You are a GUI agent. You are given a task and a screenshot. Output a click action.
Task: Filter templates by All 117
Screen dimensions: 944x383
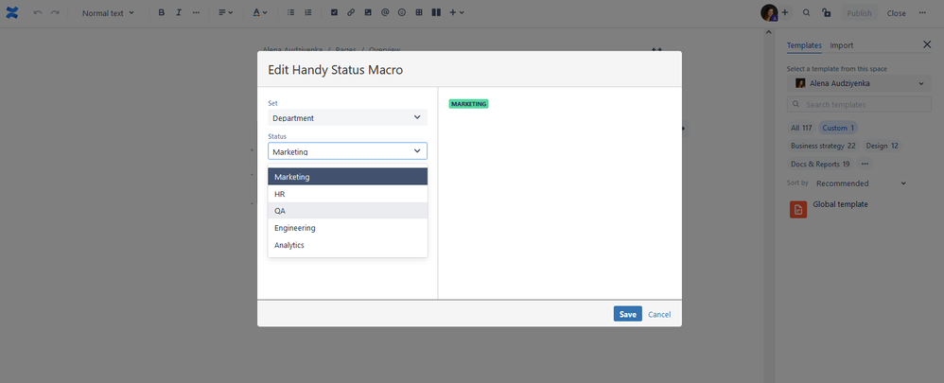(801, 128)
